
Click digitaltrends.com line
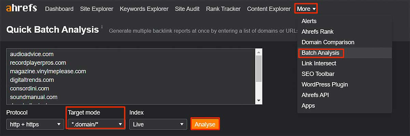coord(32,80)
